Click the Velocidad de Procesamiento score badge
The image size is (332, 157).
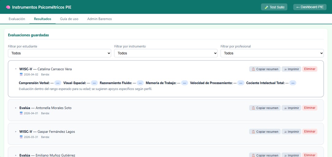tap(241, 83)
